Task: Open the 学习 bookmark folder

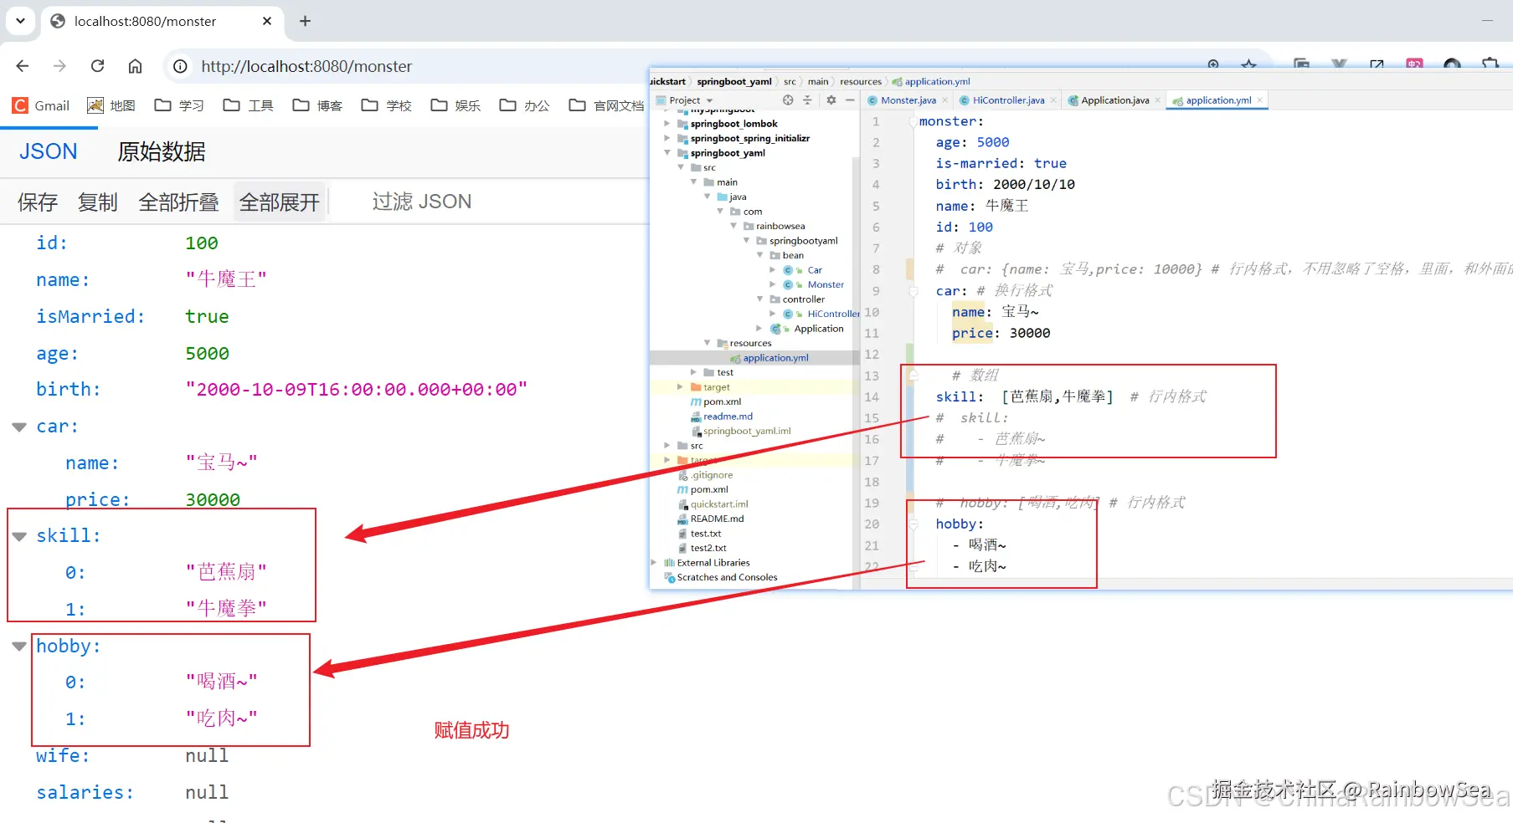Action: [179, 105]
